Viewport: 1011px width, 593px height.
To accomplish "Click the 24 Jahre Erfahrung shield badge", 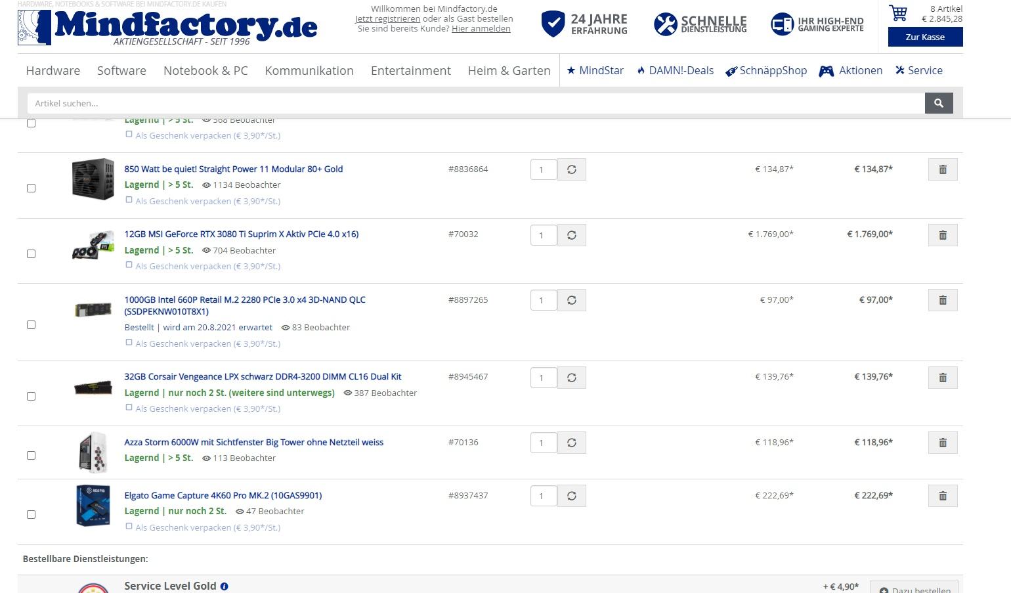I will [x=584, y=24].
